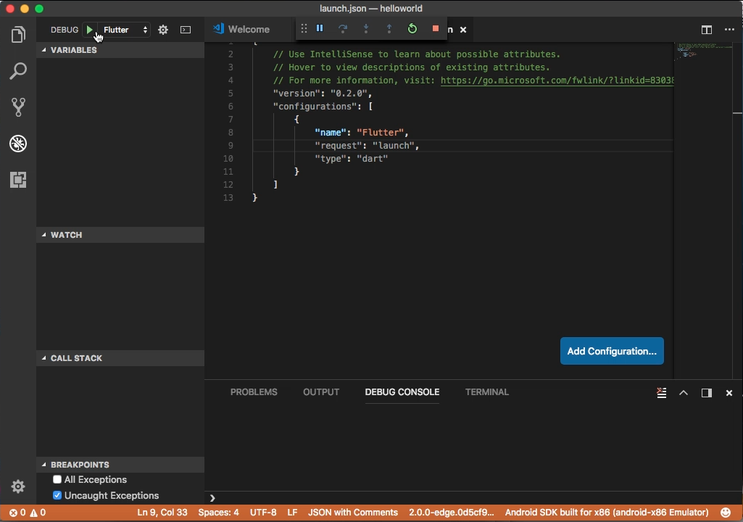Click the "launch" value on line 9
The image size is (743, 522).
point(393,146)
